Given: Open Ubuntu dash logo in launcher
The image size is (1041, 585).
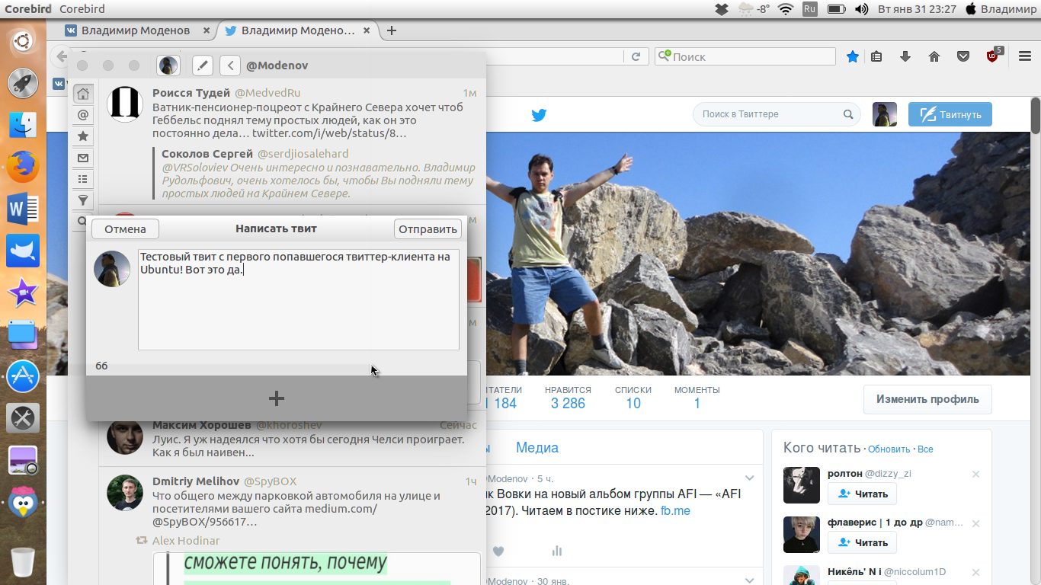Looking at the screenshot, I should point(22,40).
